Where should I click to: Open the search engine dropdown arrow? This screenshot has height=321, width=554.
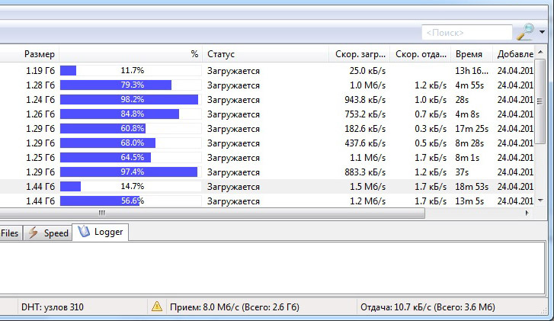(543, 33)
